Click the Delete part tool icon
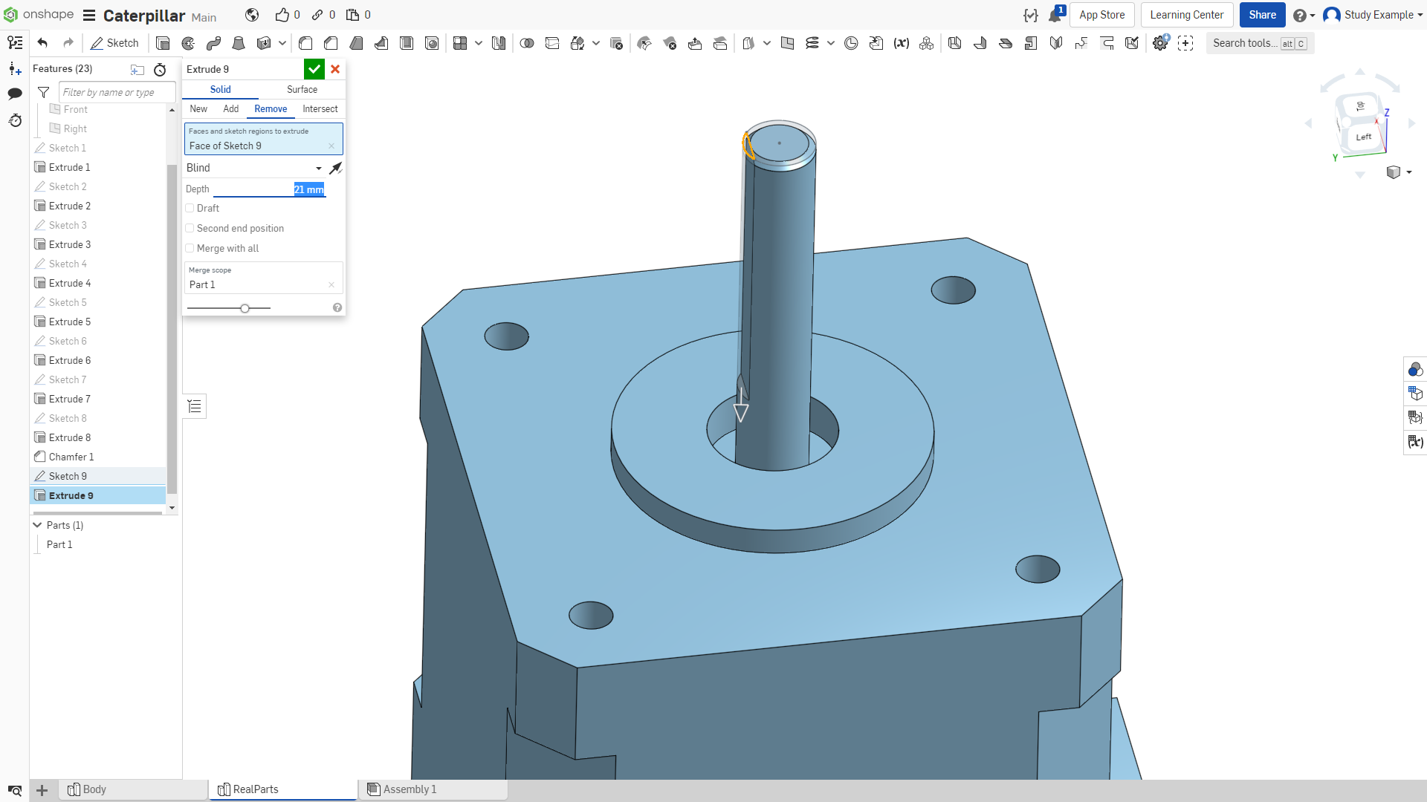Image resolution: width=1427 pixels, height=802 pixels. pos(616,43)
